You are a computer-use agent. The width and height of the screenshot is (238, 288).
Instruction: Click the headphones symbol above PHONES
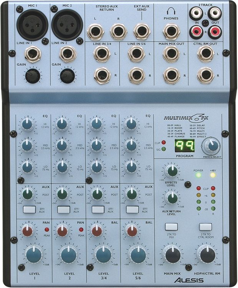tap(171, 11)
